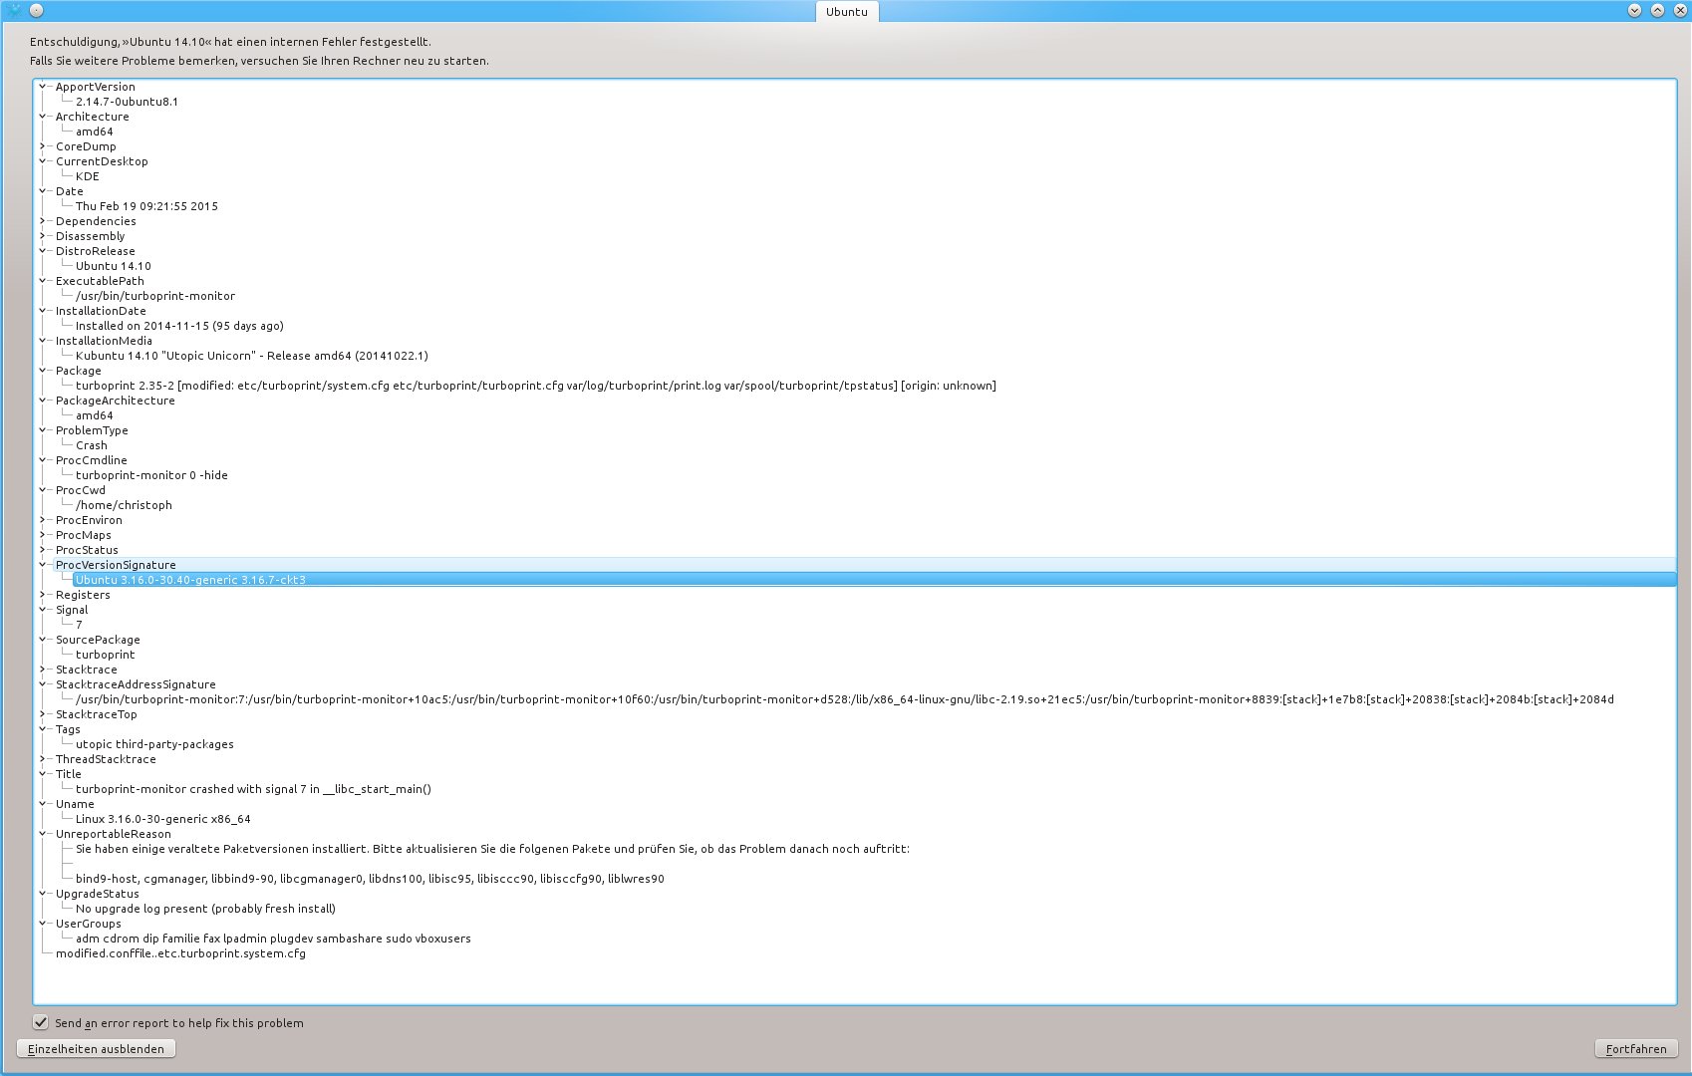This screenshot has width=1692, height=1076.
Task: Expand the Dependencies entry
Action: coord(43,221)
